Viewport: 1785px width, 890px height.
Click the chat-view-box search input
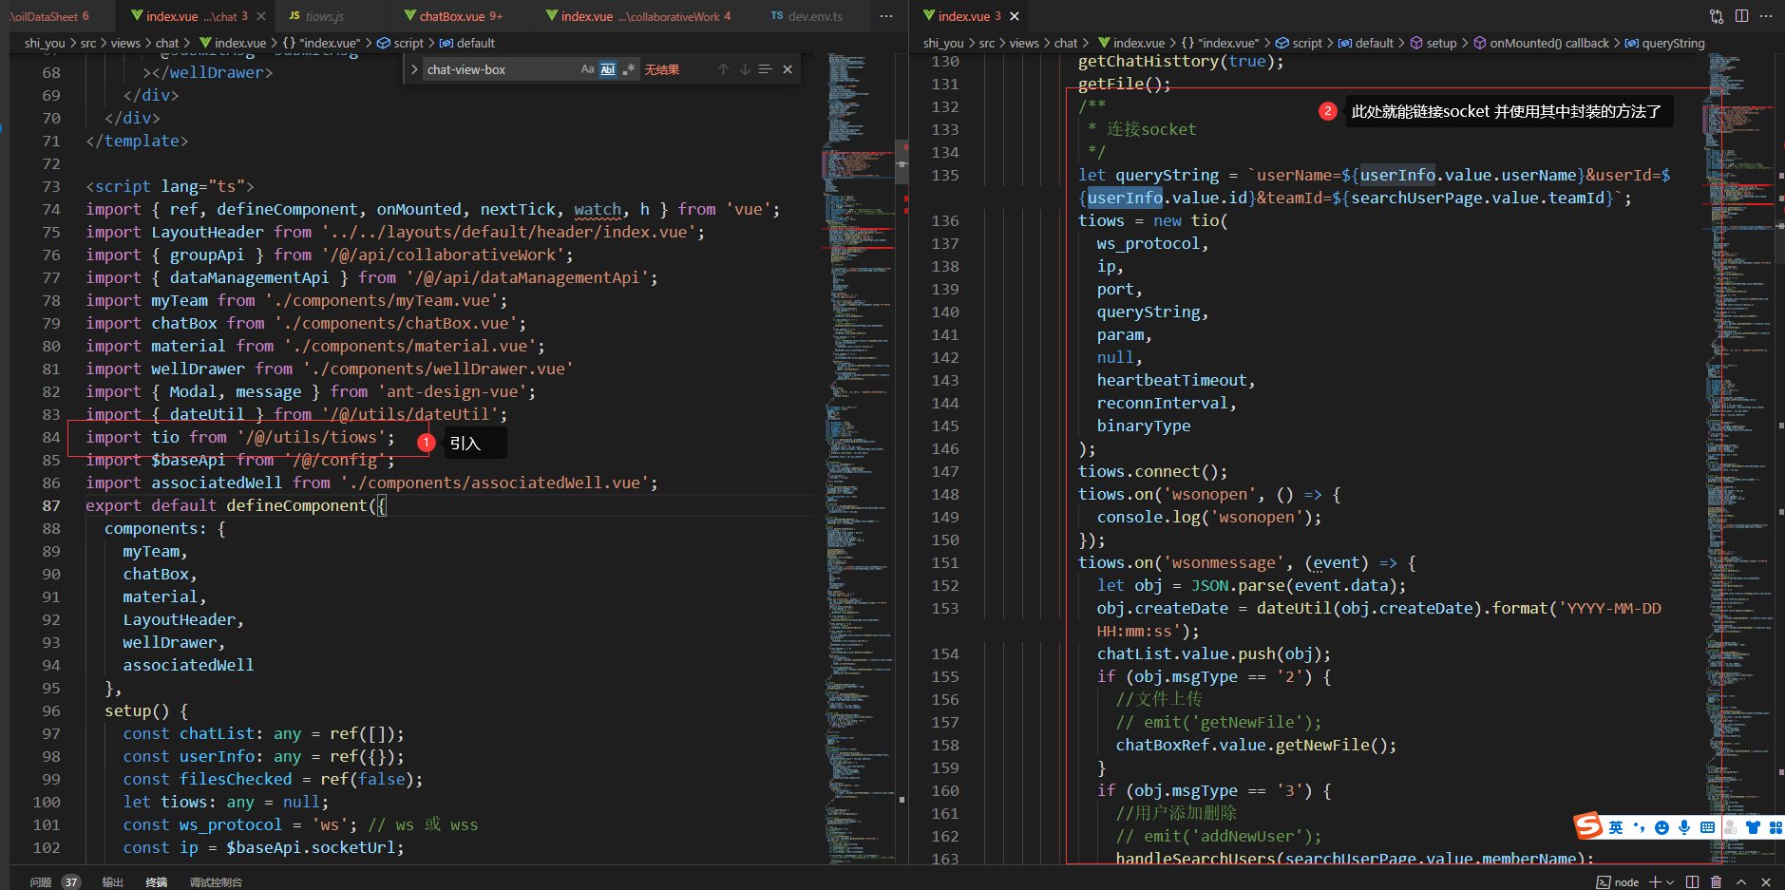[501, 69]
